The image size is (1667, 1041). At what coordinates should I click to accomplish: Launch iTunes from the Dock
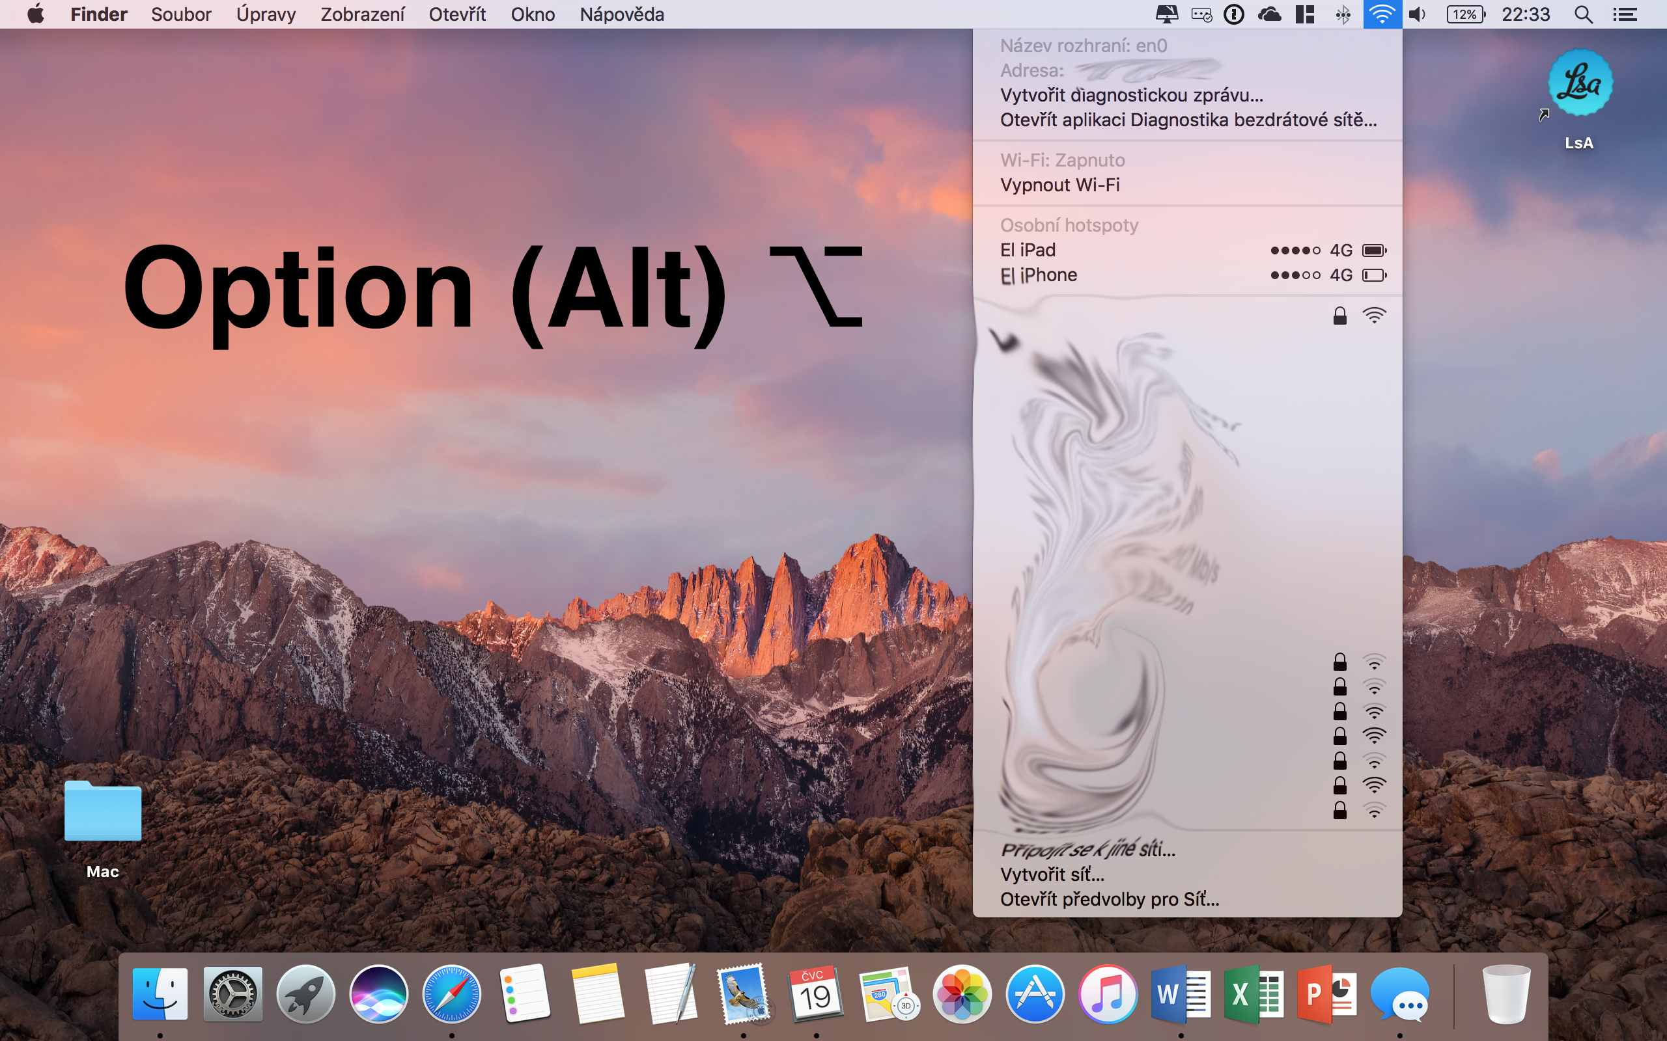[x=1108, y=994]
